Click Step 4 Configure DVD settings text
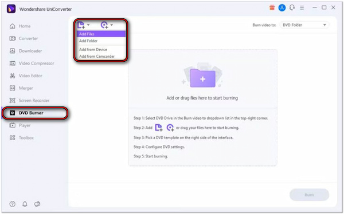The width and height of the screenshot is (344, 214). (x=159, y=146)
